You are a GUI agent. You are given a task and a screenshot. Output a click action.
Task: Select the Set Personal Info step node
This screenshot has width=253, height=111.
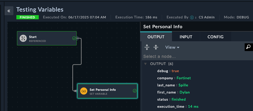pyautogui.click(x=107, y=91)
